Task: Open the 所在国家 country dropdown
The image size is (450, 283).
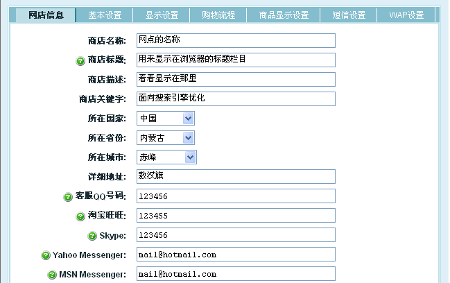Action: (166, 119)
